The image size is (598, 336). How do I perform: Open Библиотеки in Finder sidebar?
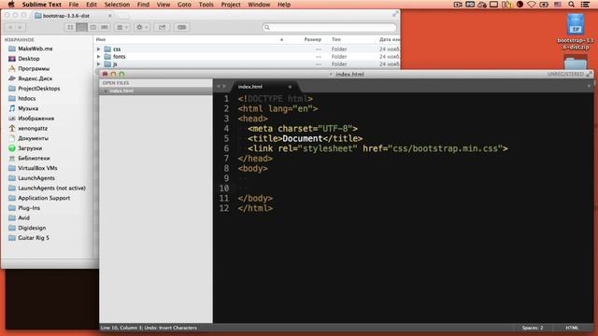point(34,158)
